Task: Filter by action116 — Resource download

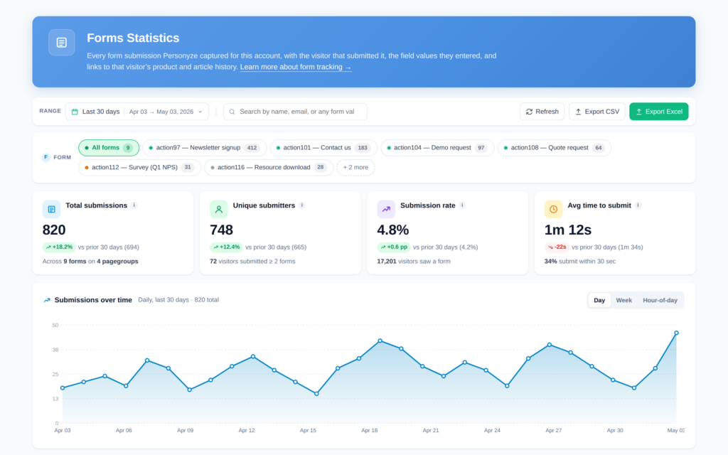Action: click(x=269, y=168)
